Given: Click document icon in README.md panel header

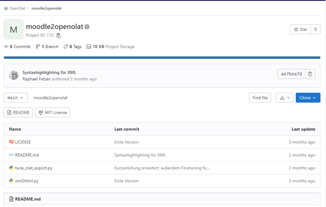Looking at the screenshot, I should pyautogui.click(x=11, y=199).
